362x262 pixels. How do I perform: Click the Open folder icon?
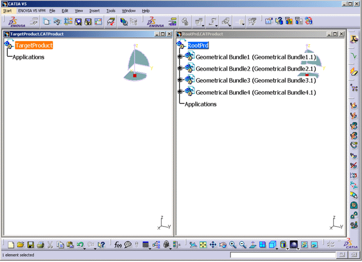pos(20,245)
